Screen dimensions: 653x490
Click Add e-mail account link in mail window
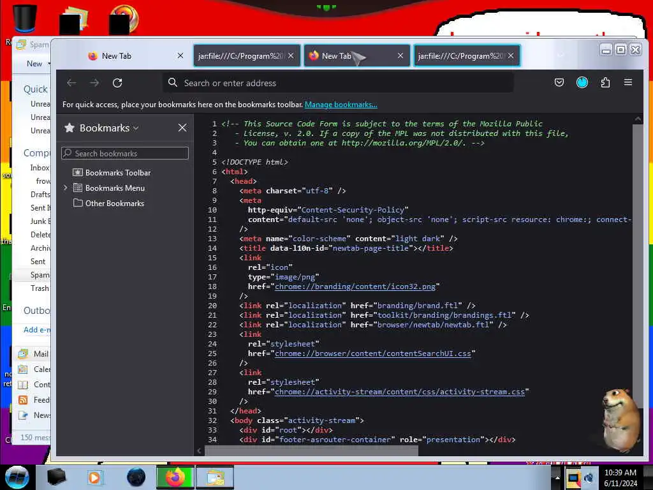coord(37,330)
